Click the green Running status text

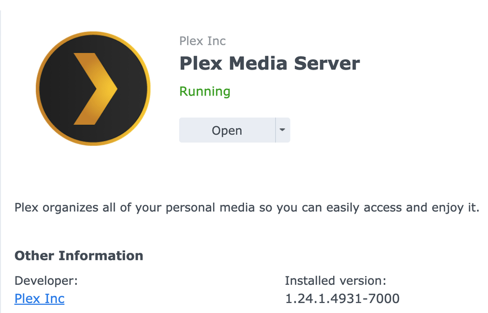click(205, 92)
